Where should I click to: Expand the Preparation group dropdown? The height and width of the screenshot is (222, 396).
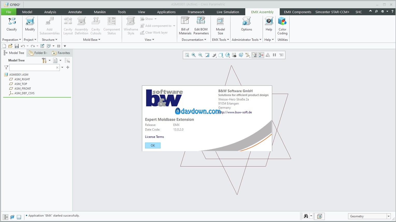(x=12, y=40)
